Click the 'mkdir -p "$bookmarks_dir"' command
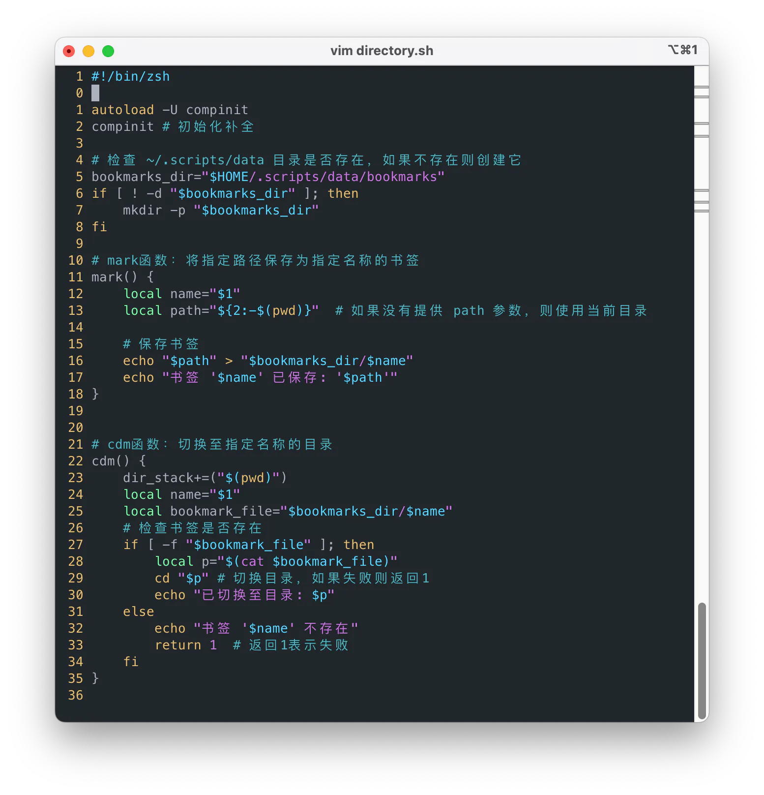The width and height of the screenshot is (764, 795). 221,210
